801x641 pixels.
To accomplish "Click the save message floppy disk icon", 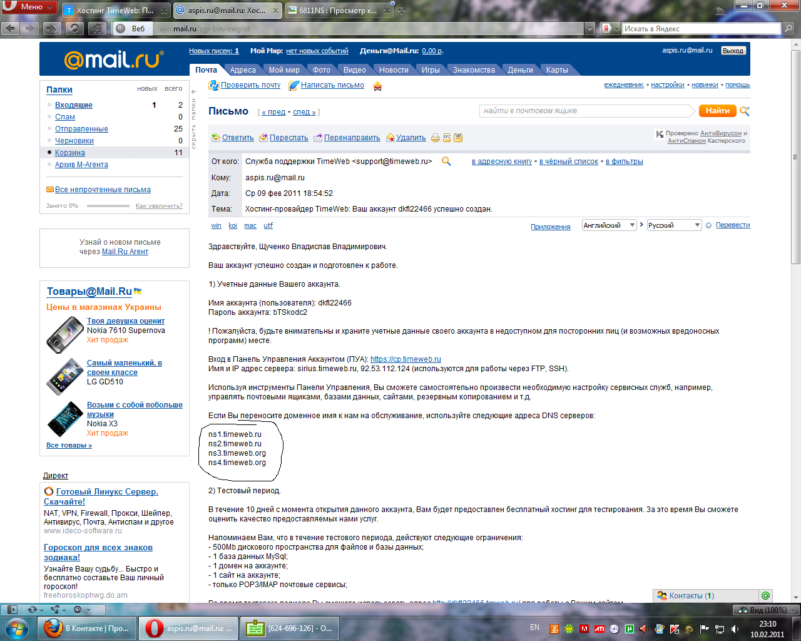I will click(x=458, y=138).
